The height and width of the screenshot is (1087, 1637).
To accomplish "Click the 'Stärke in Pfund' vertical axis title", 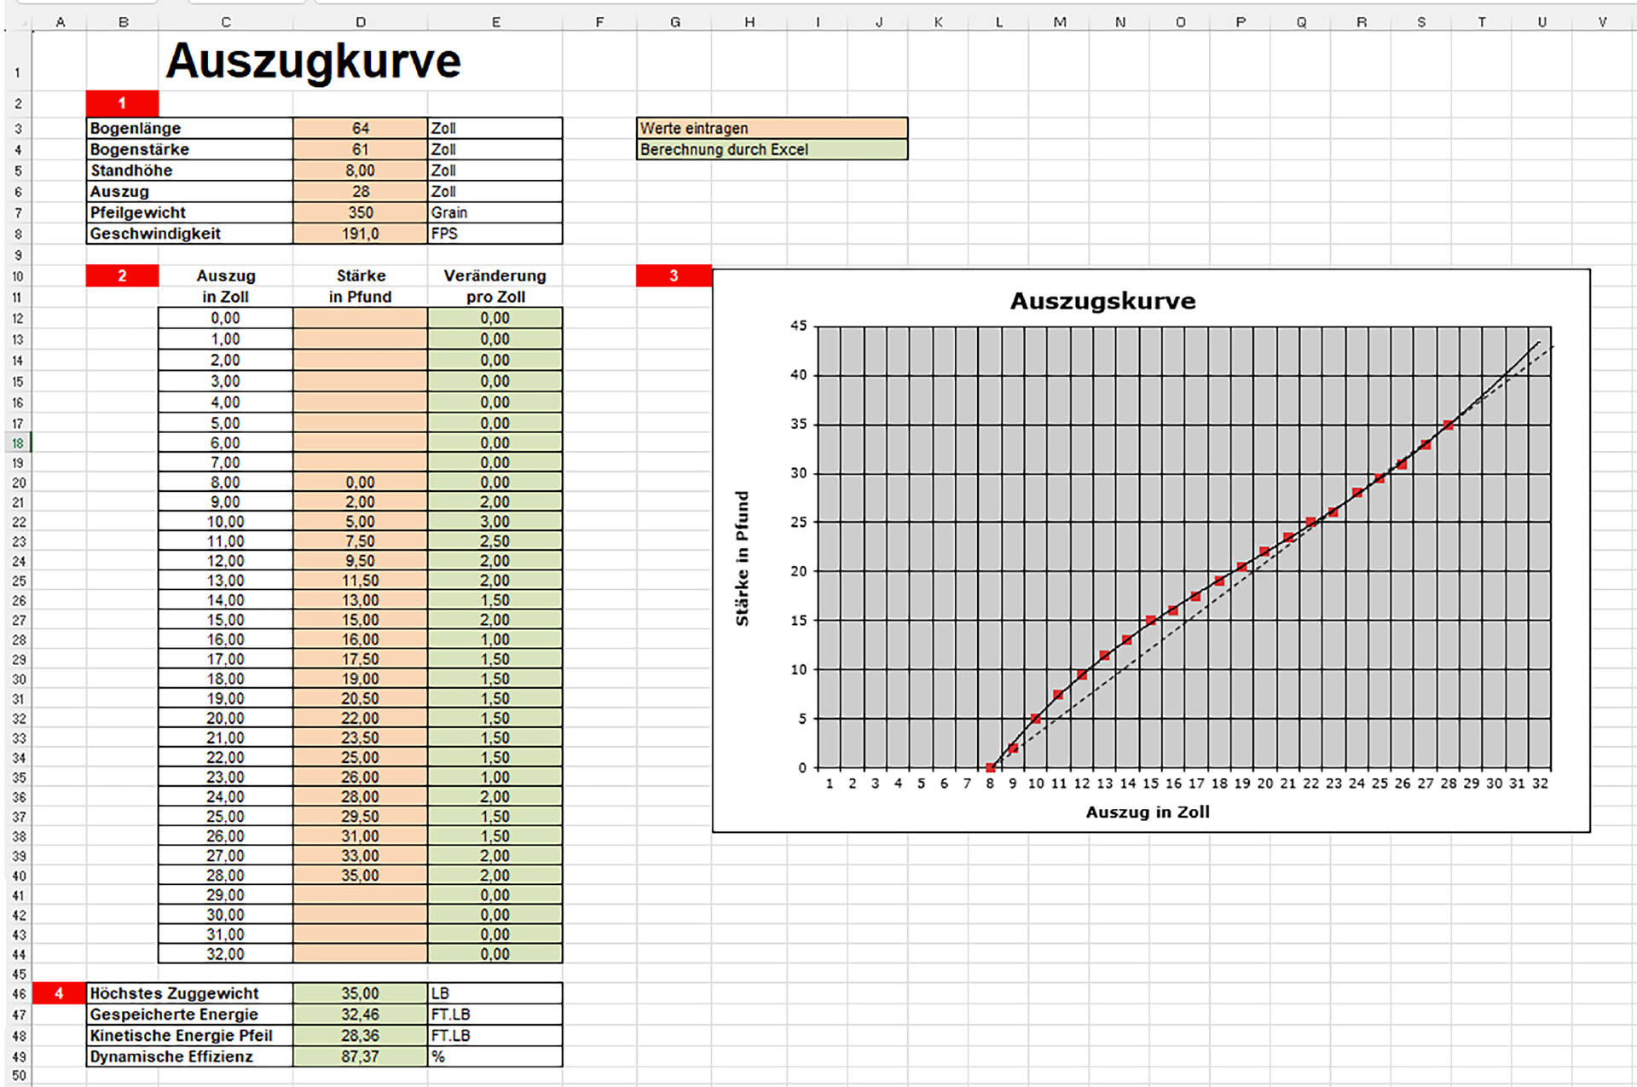I will (x=742, y=558).
